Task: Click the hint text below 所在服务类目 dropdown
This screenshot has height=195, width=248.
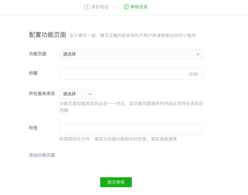Action: [131, 107]
